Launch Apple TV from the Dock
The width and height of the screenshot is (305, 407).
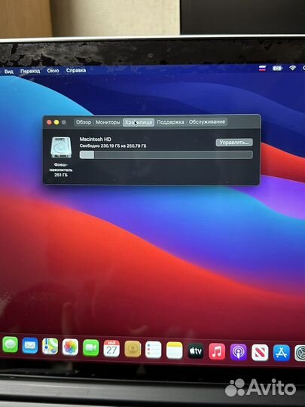pyautogui.click(x=196, y=351)
